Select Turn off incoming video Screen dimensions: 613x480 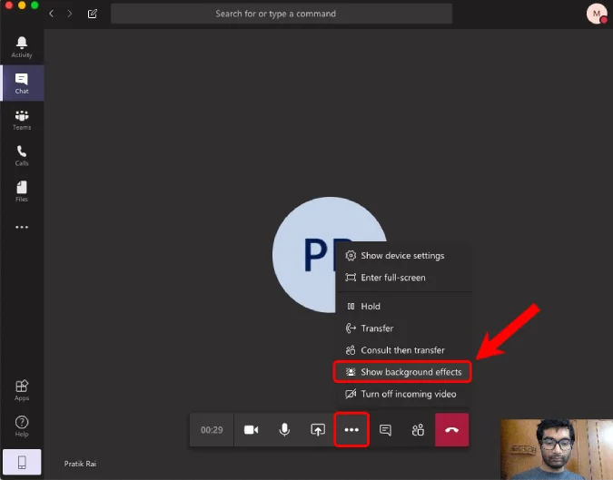[404, 394]
